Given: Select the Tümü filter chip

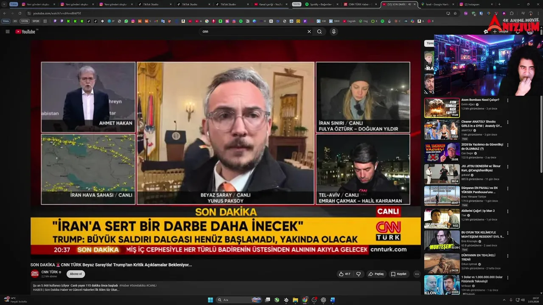Looking at the screenshot, I should pos(429,43).
